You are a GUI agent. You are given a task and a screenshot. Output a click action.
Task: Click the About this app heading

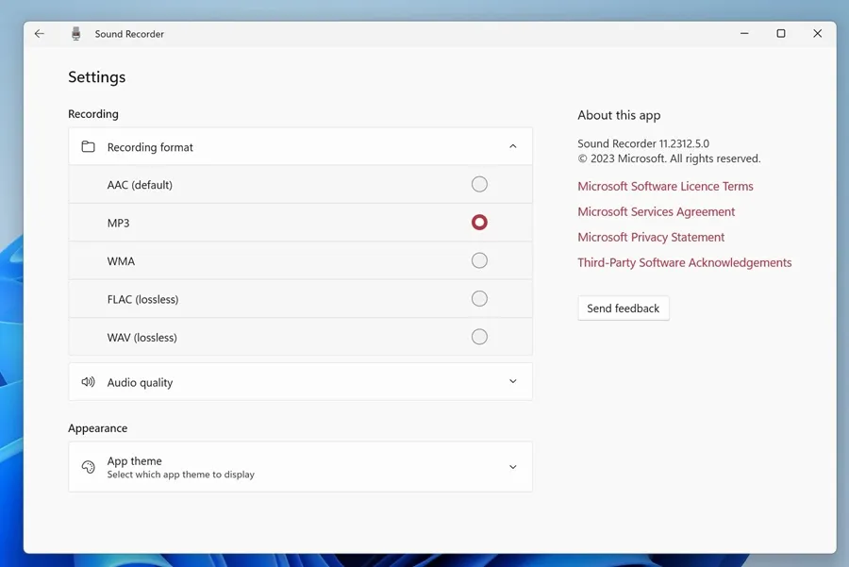(619, 115)
